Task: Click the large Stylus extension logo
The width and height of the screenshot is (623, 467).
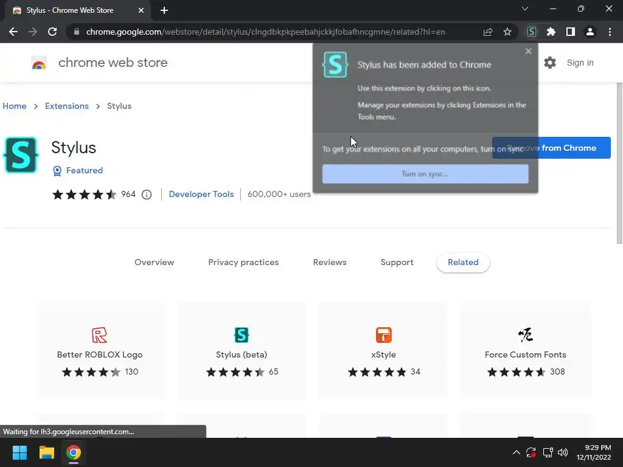Action: pyautogui.click(x=21, y=155)
